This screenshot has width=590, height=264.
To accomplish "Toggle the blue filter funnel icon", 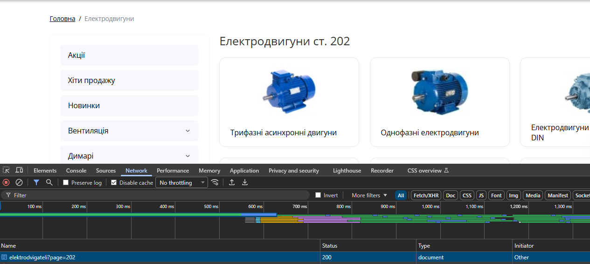I will pos(36,183).
